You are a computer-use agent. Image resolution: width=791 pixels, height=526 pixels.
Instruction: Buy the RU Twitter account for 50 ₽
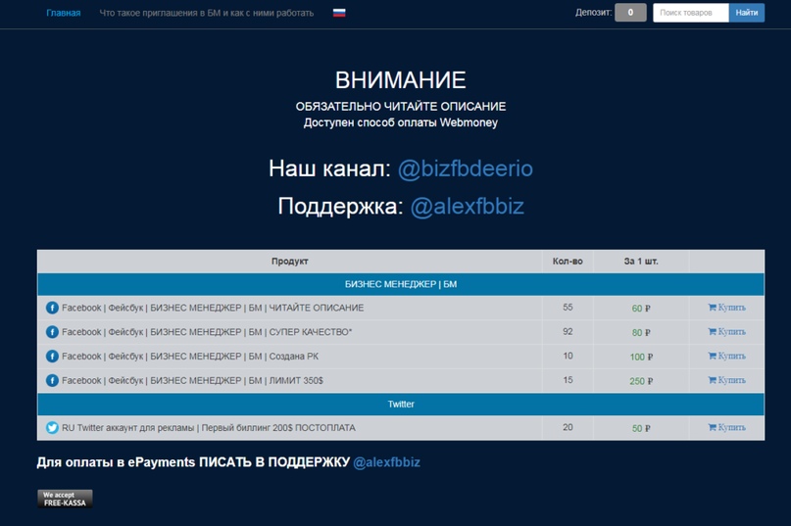pyautogui.click(x=726, y=428)
